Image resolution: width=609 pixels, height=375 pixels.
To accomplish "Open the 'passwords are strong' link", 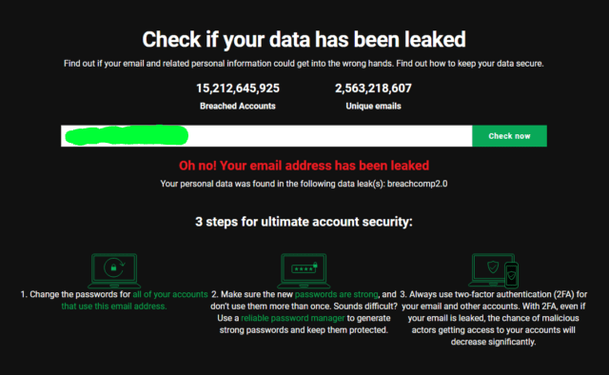I will [336, 294].
